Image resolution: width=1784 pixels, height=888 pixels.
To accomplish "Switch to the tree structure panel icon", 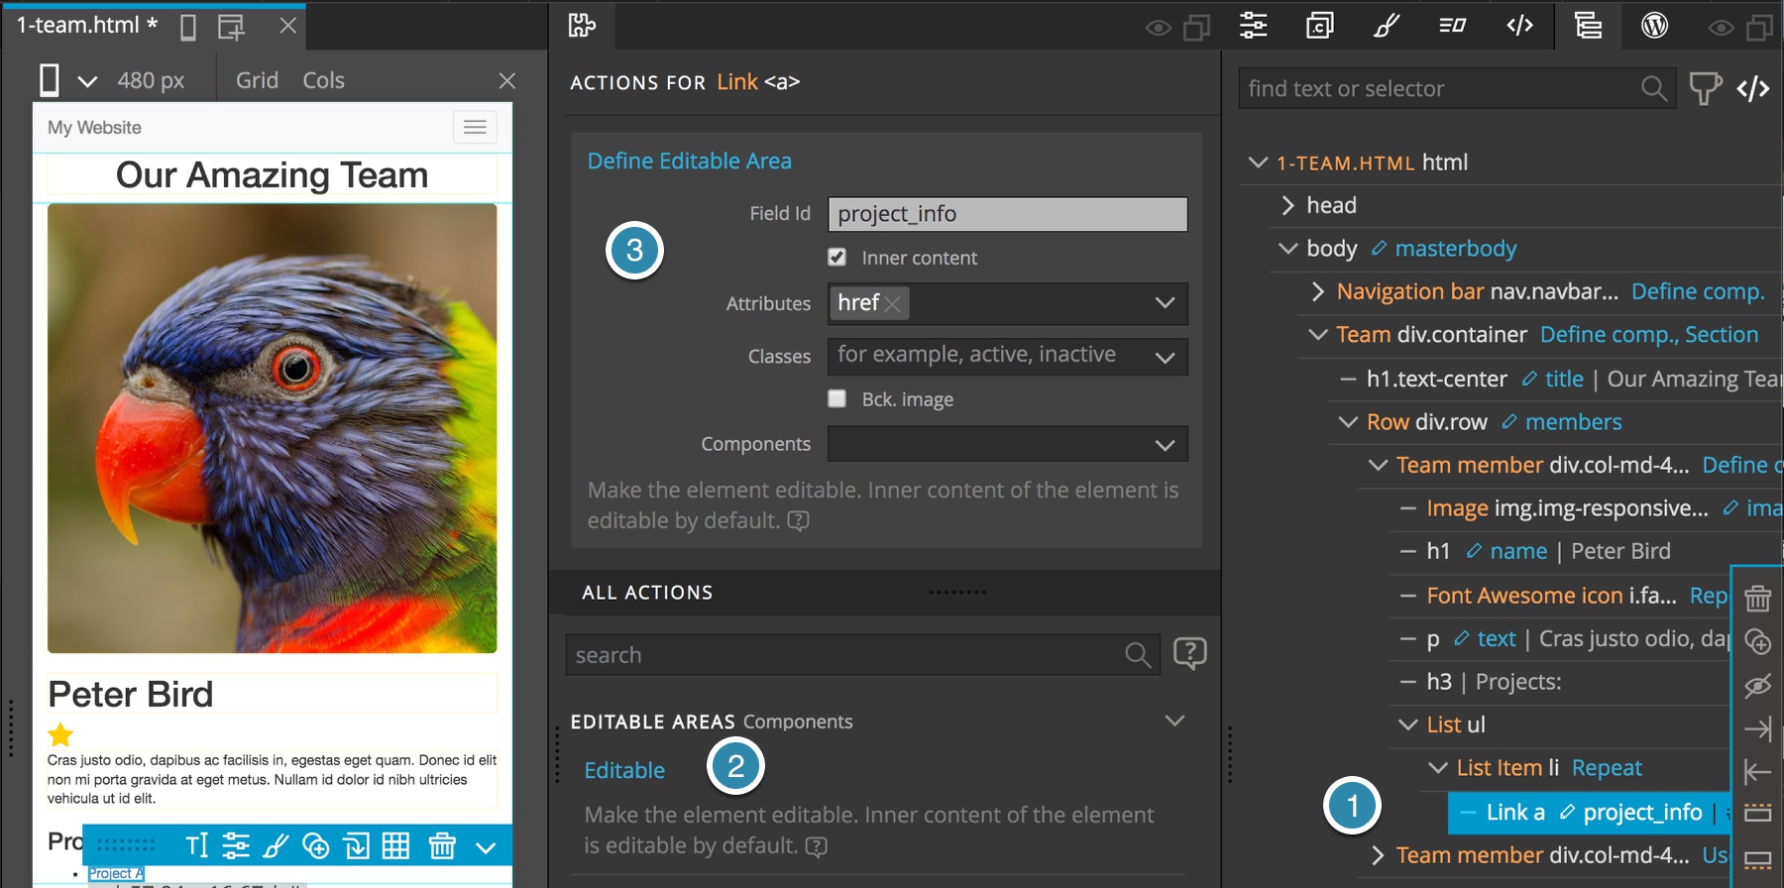I will coord(1588,25).
